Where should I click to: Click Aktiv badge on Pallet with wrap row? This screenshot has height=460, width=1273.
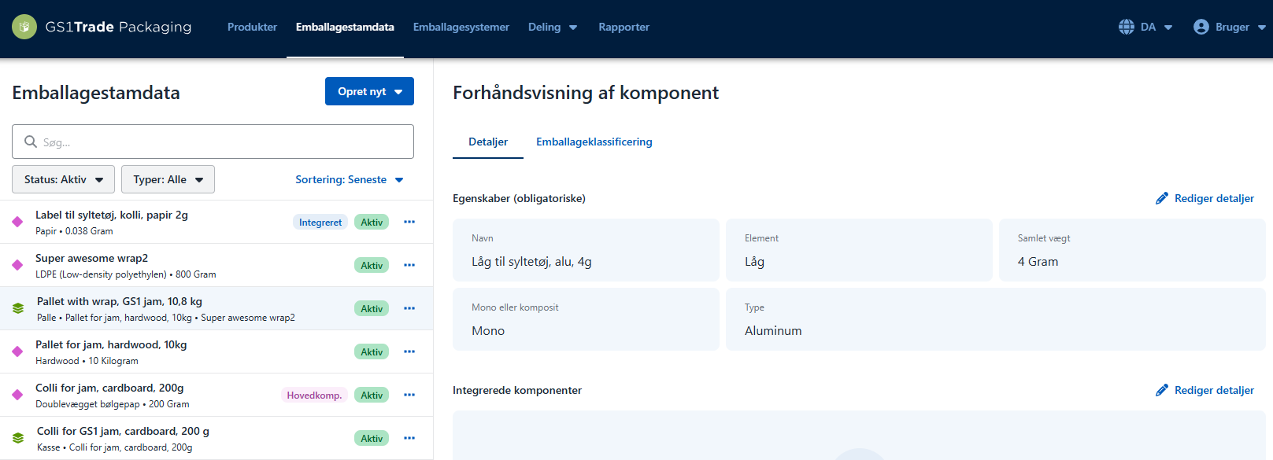[372, 308]
